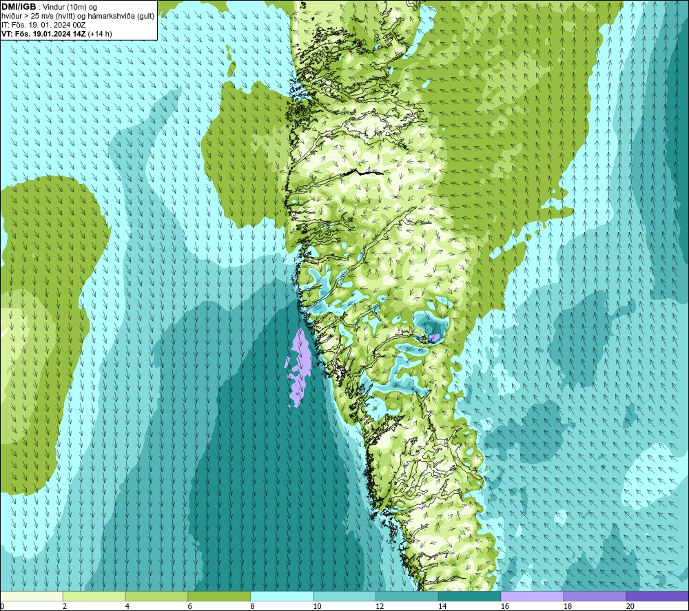Click the scale label '12'

click(380, 606)
